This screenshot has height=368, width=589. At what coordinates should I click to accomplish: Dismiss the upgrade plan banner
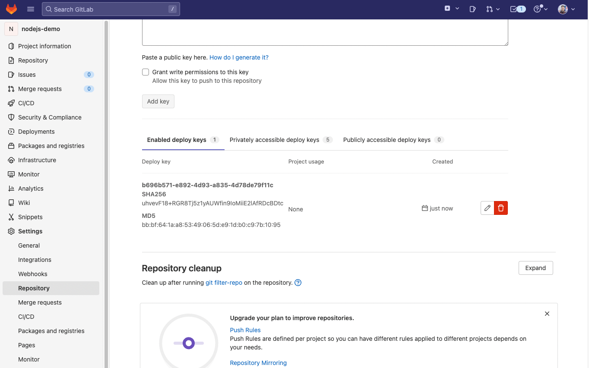547,314
